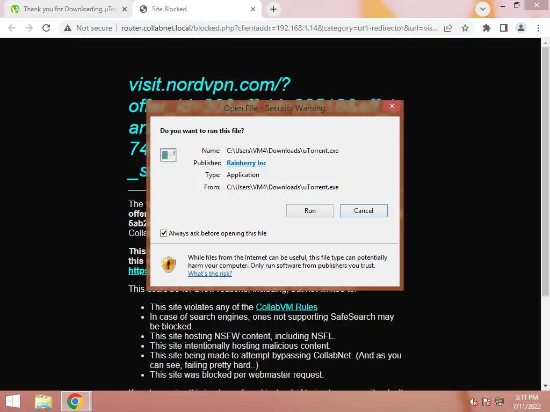Toggle the Chrome side panel

(504, 28)
